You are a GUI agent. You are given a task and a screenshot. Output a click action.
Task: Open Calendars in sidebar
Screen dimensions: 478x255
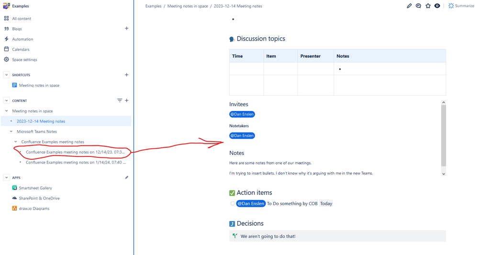tap(21, 49)
